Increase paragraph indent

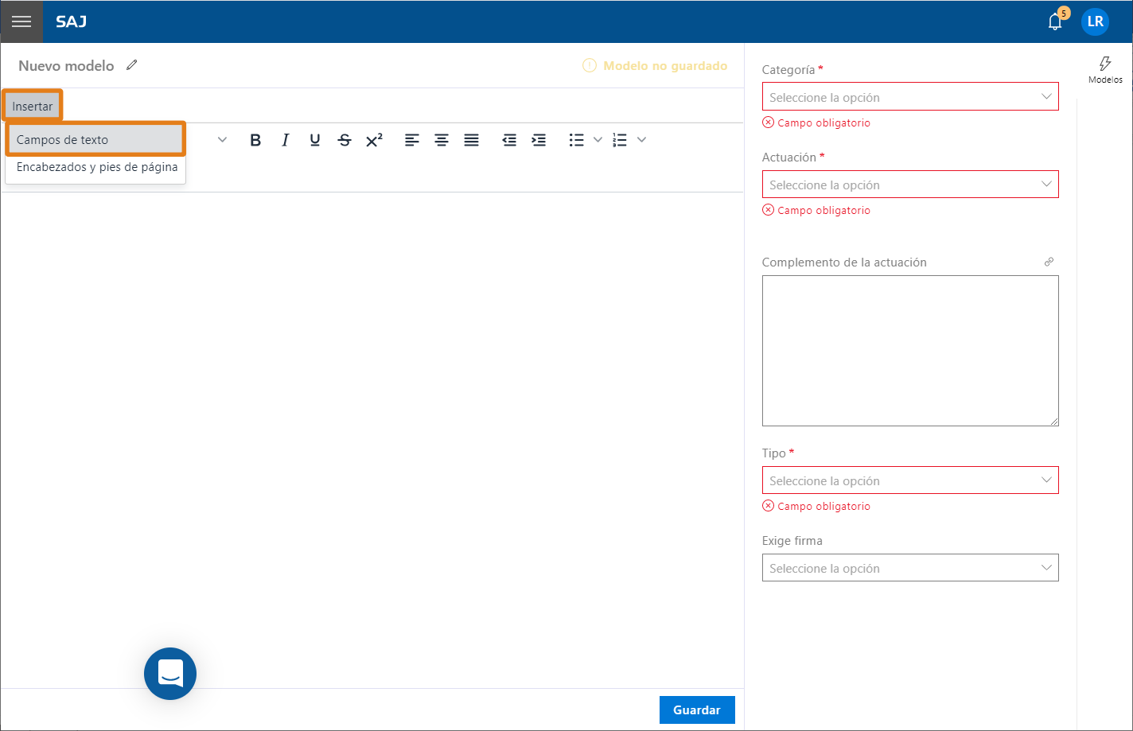click(539, 140)
